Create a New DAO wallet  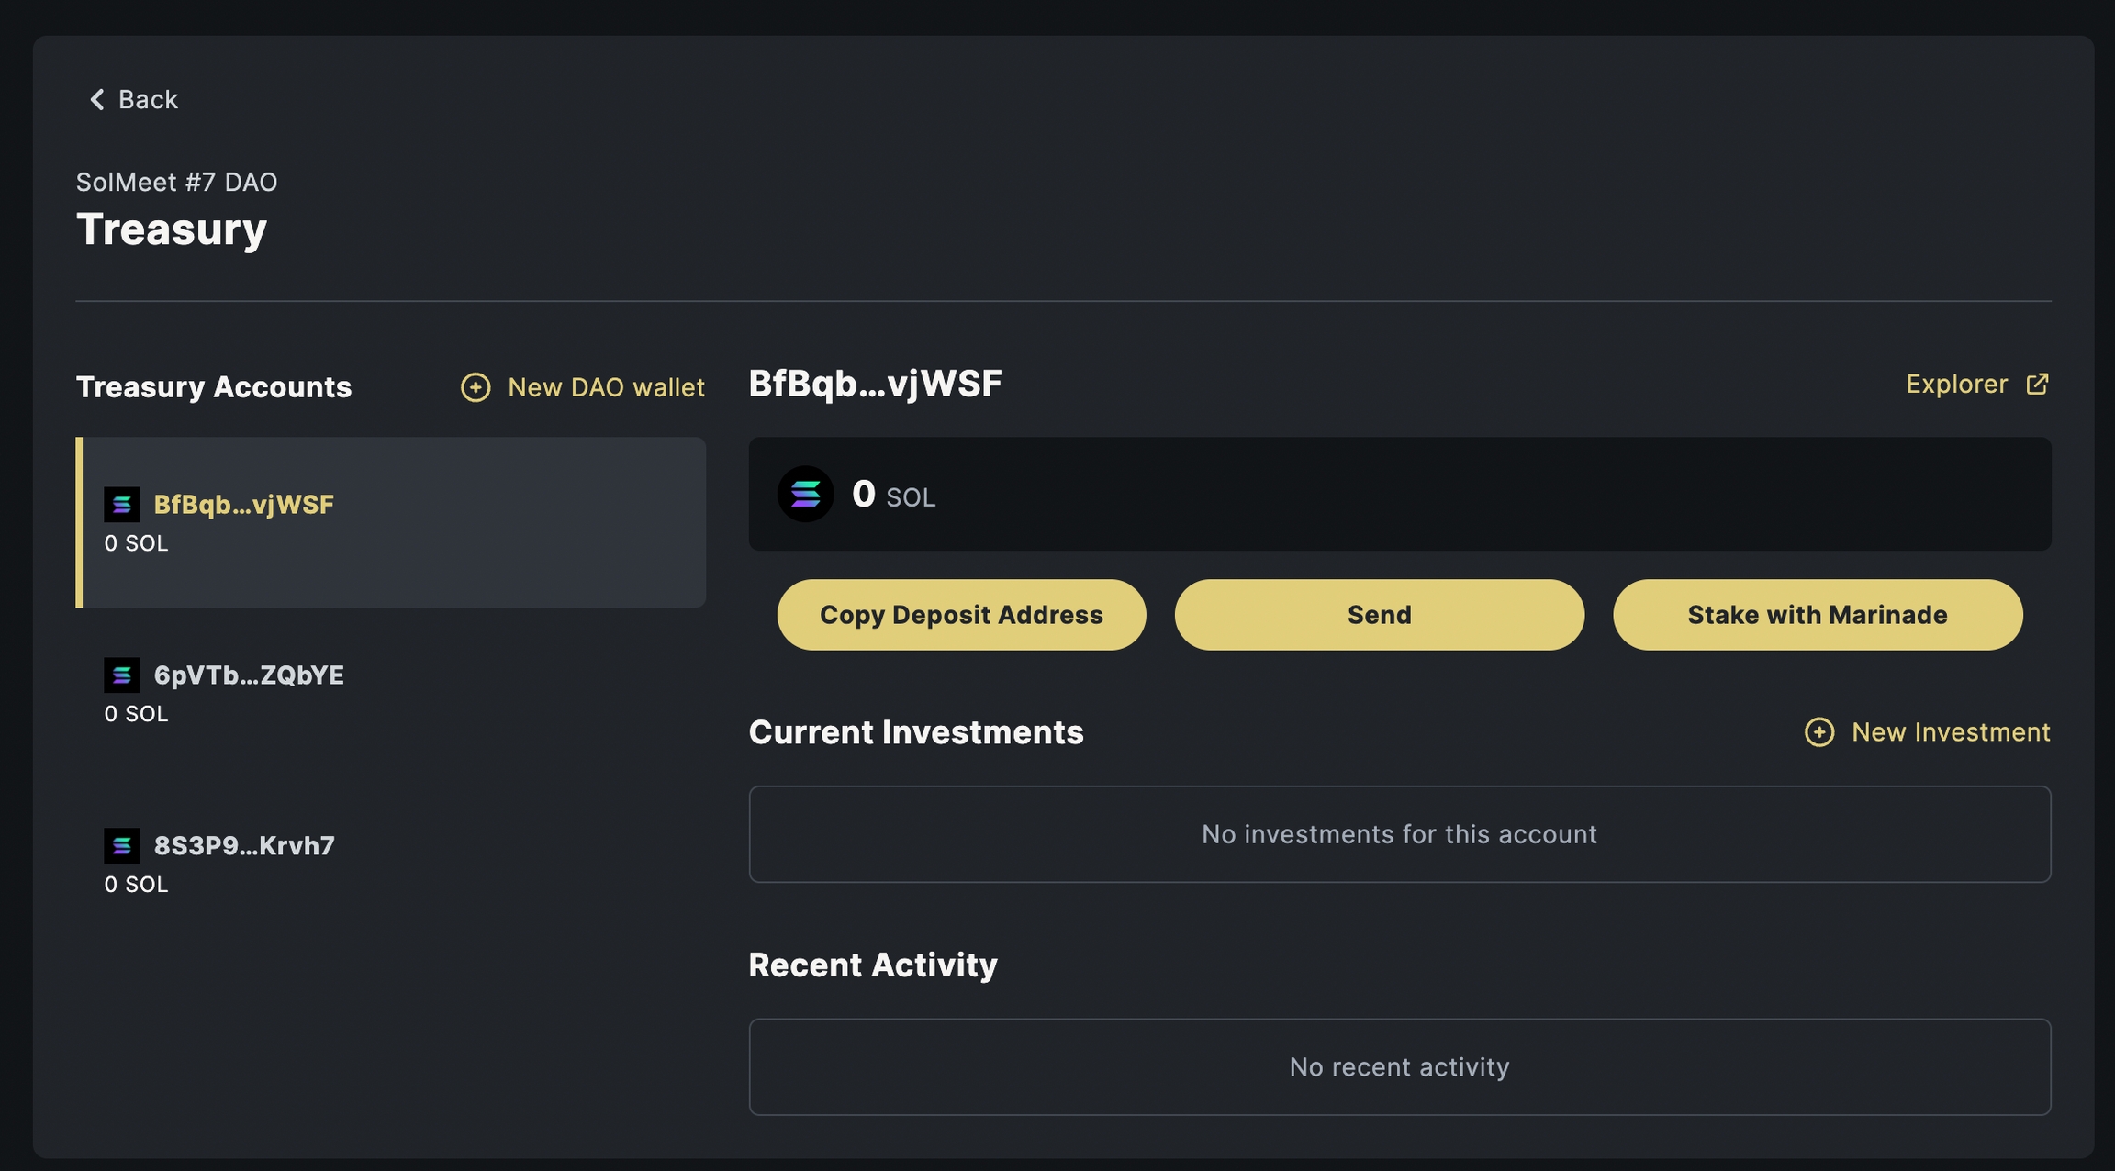pos(606,387)
